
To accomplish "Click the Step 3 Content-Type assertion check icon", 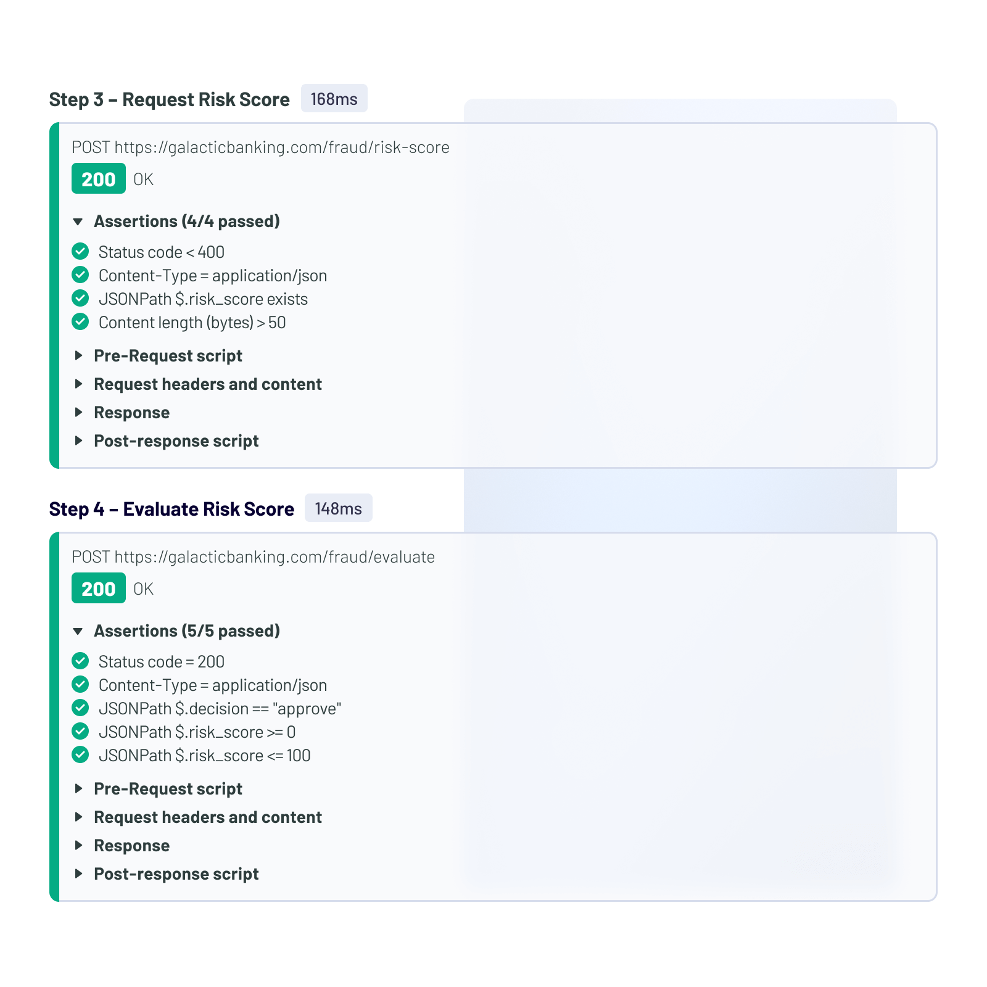I will pos(80,275).
